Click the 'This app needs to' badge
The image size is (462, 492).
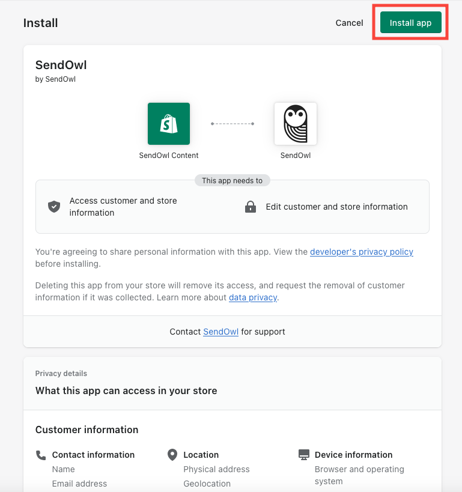click(x=233, y=180)
